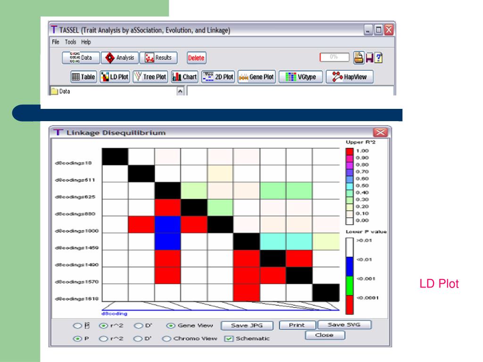Click the Save SVG button

344,325
